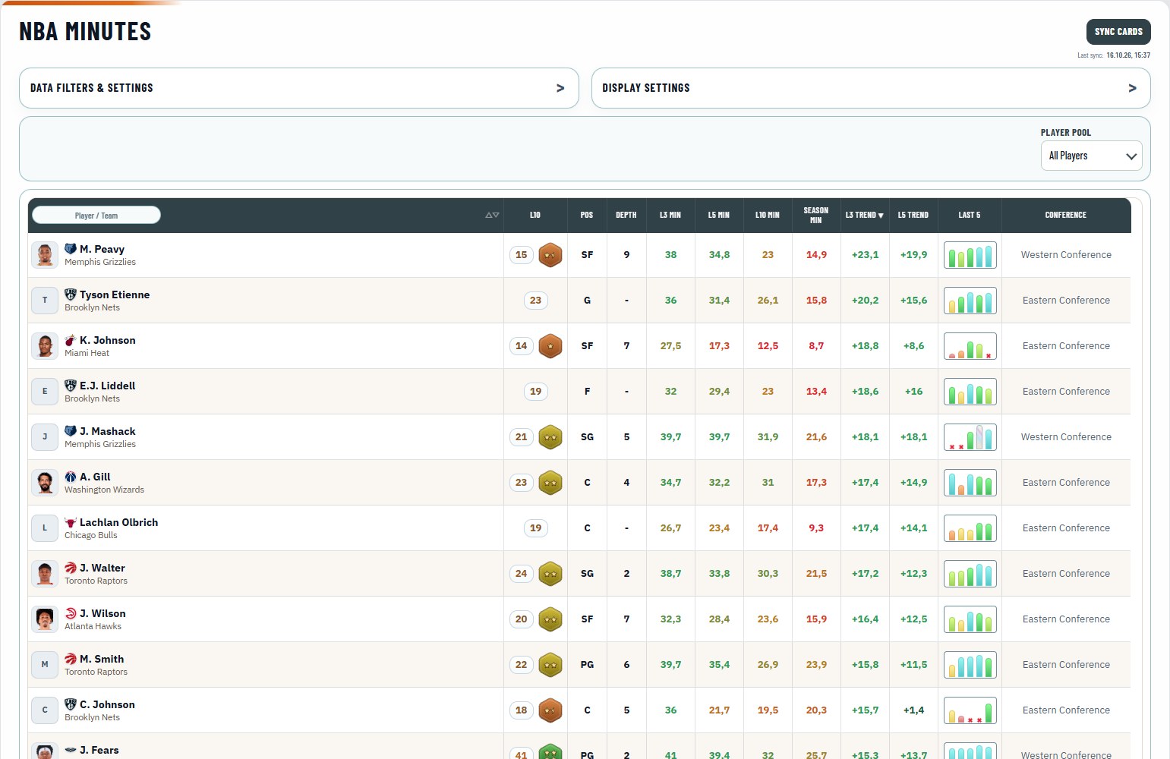This screenshot has height=759, width=1170.
Task: Expand Display Settings panel
Action: click(x=871, y=88)
